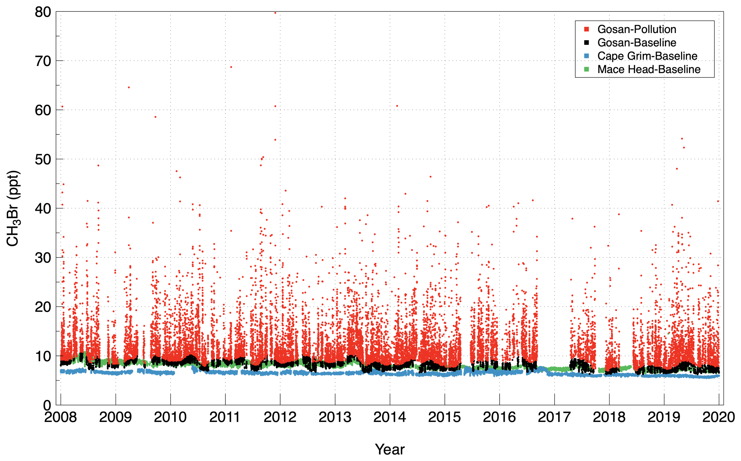Click the blue Cape Grim-Baseline legend marker
741x461 pixels.
(x=586, y=56)
